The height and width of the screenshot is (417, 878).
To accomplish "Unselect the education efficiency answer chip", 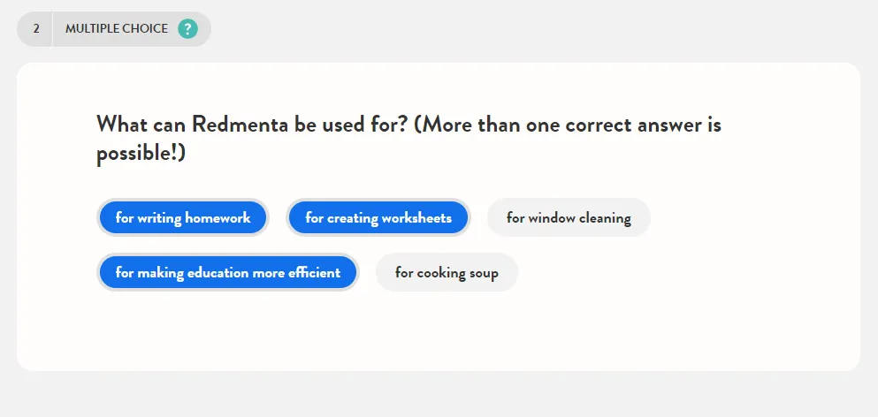I will pyautogui.click(x=228, y=272).
